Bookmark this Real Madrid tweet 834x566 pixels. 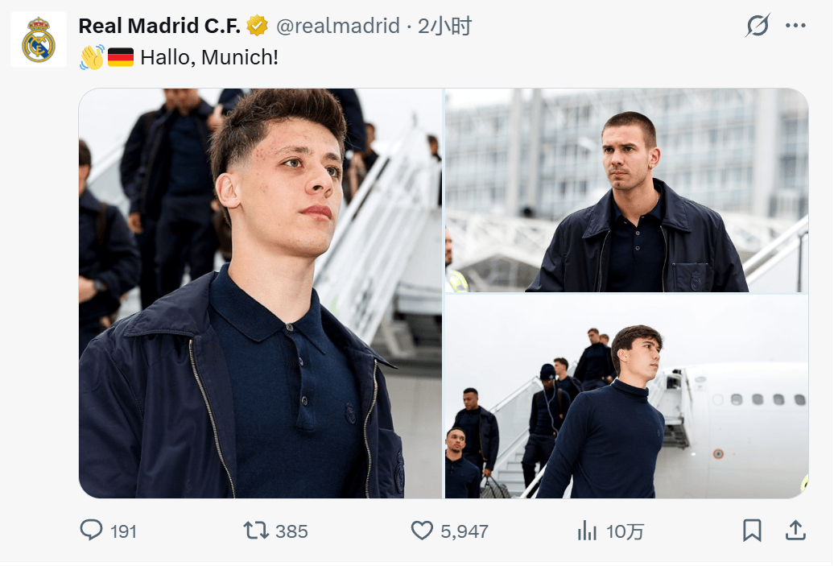pos(752,531)
